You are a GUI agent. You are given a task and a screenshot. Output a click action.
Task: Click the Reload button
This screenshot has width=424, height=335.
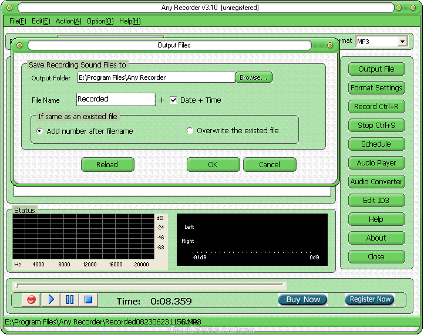107,164
